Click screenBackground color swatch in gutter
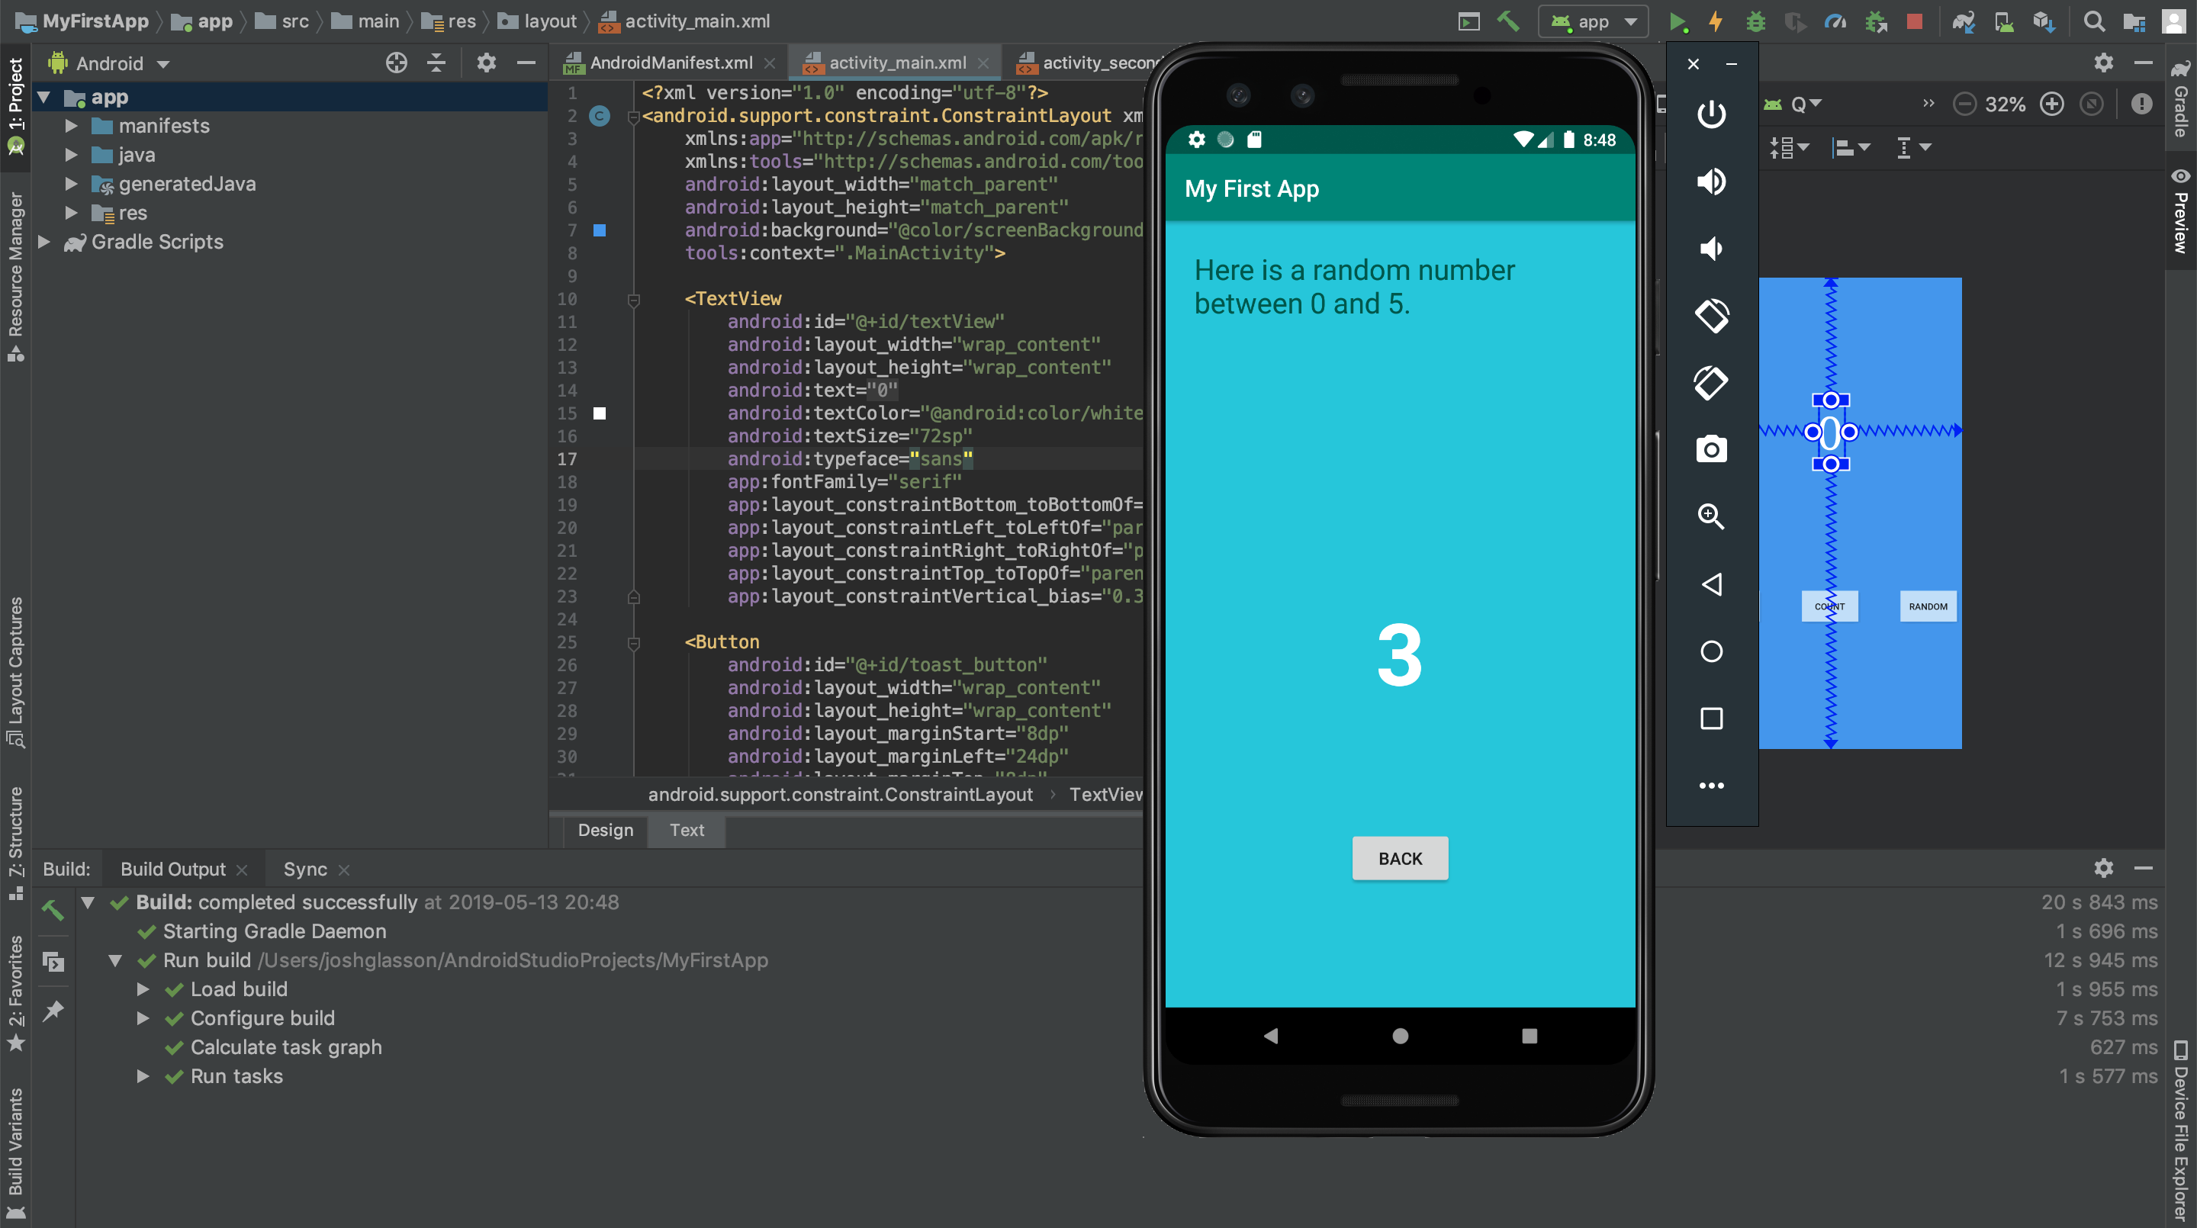Screen dimensions: 2197x1228 [x=600, y=230]
